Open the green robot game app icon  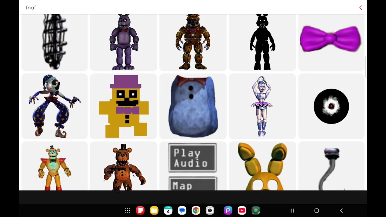256,210
